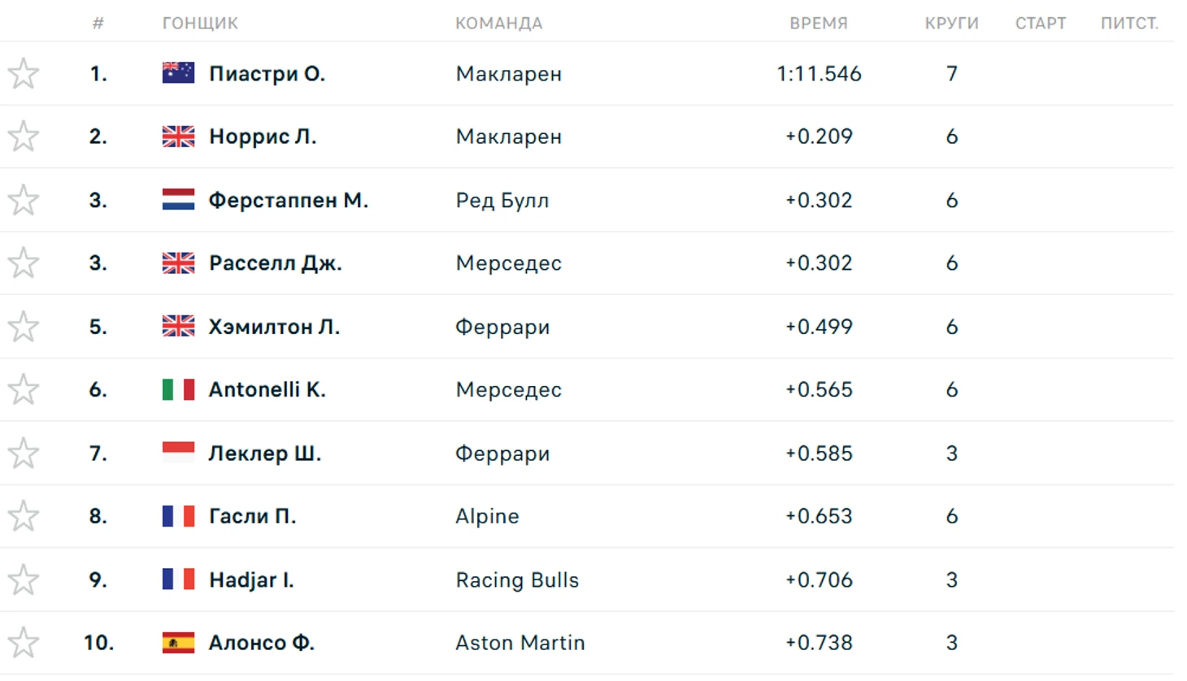Click the ПИТСТ. column header
This screenshot has width=1187, height=681.
(1129, 24)
